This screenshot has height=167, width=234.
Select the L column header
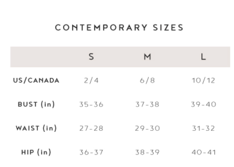pos(204,57)
